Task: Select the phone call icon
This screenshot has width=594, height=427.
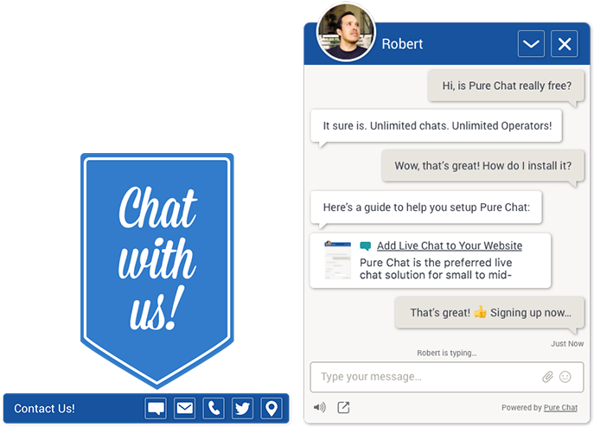Action: click(x=214, y=409)
